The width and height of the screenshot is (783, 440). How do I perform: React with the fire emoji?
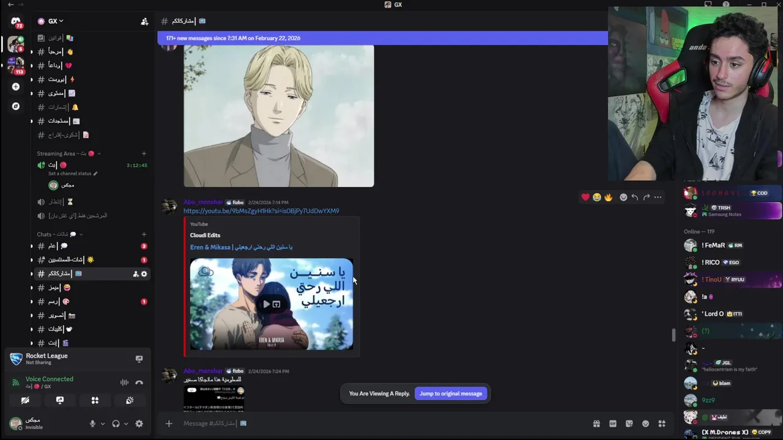[x=607, y=197]
